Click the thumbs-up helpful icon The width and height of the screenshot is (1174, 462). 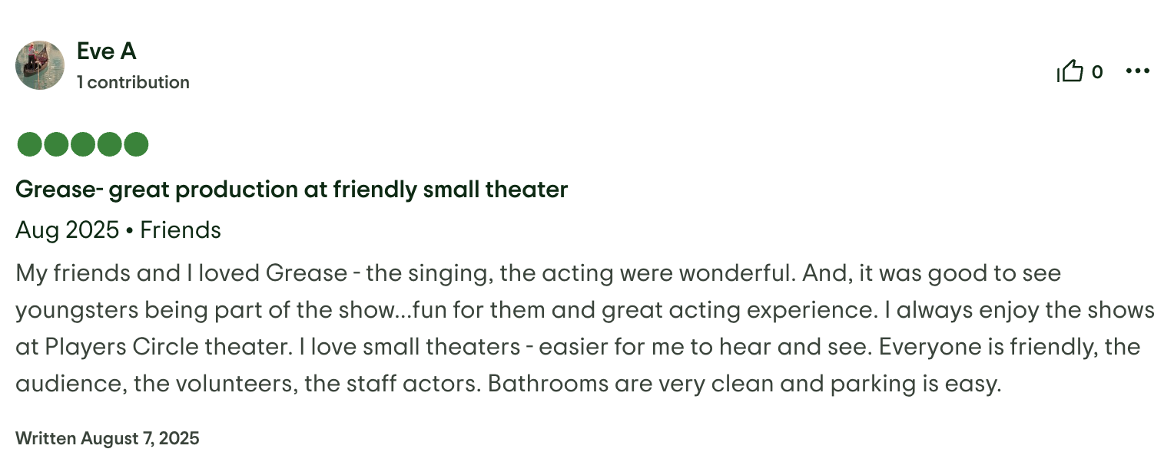(x=1070, y=72)
